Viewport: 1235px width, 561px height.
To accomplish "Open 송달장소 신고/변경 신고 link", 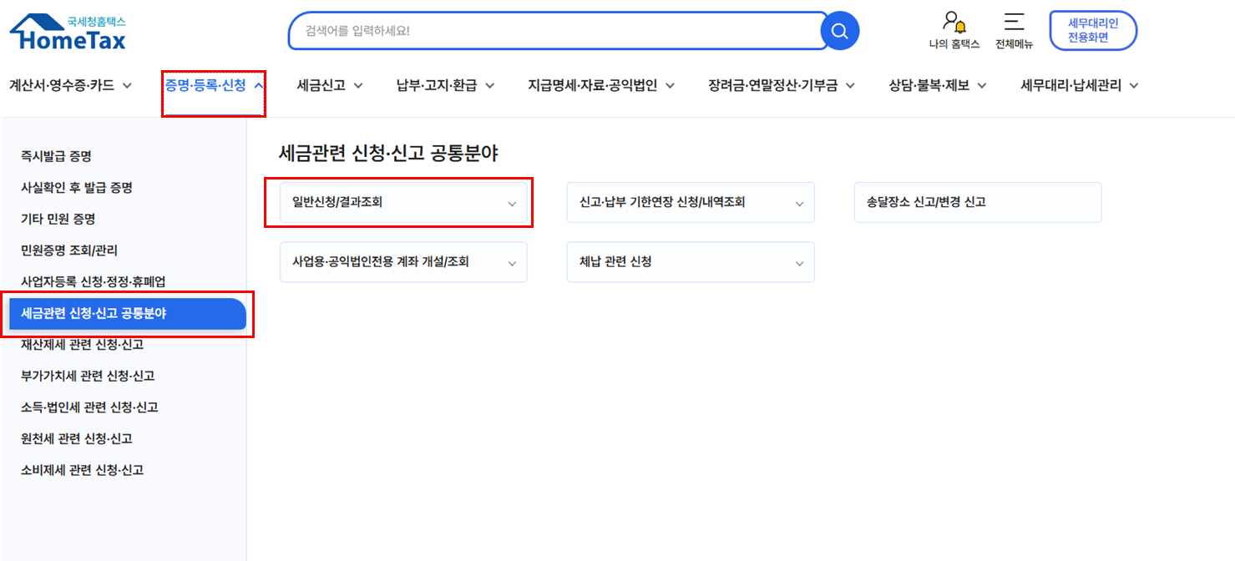I will click(x=977, y=202).
